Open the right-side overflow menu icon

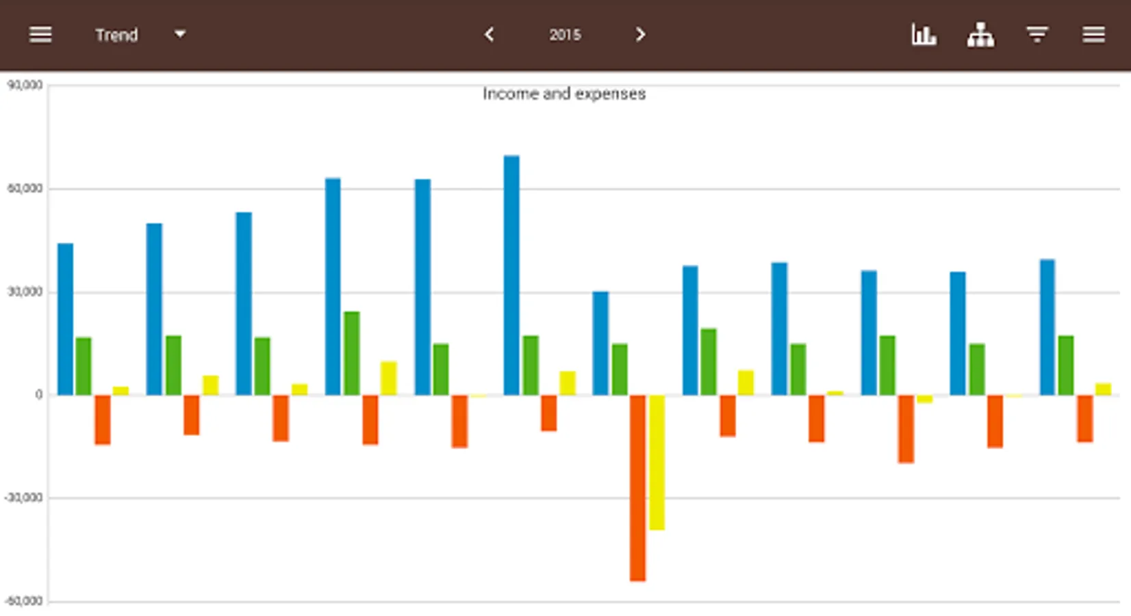point(1093,34)
